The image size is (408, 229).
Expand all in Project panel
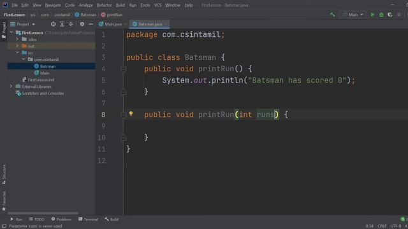(62, 24)
